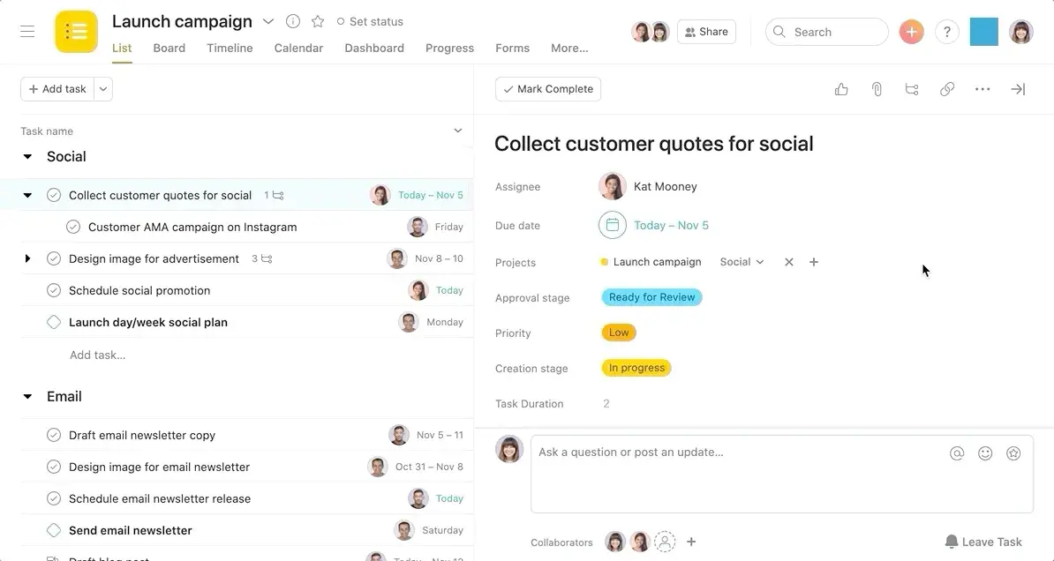Screen dimensions: 1054x561
Task: Expand Design image for advertisement subtasks
Action: point(27,258)
